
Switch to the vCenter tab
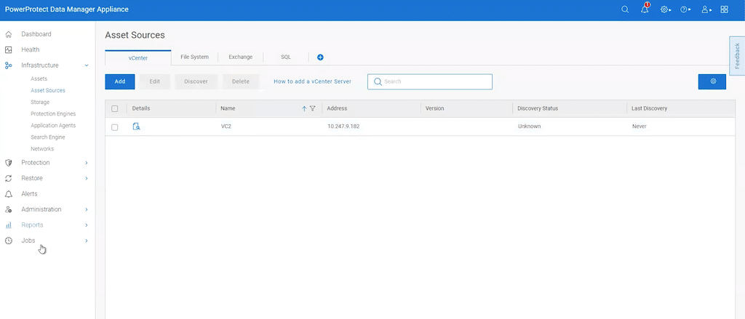pos(138,58)
